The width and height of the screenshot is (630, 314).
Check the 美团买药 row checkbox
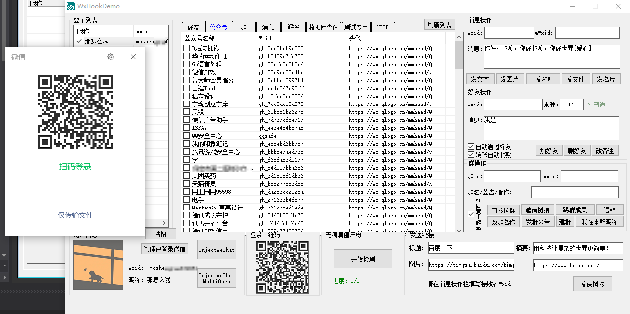(187, 176)
